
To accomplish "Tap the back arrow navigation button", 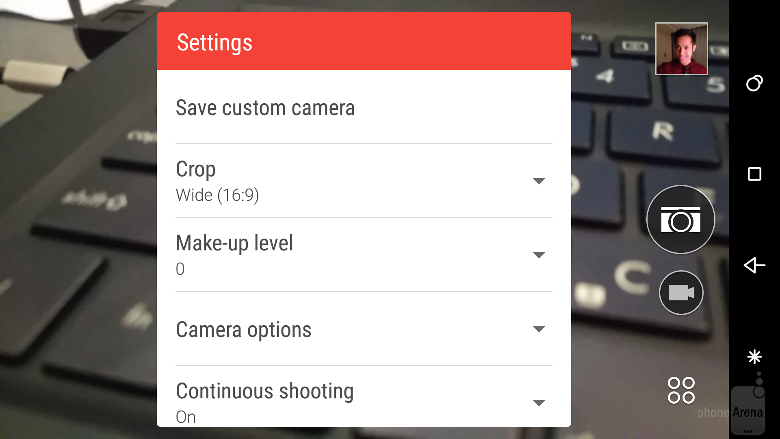I will point(754,265).
